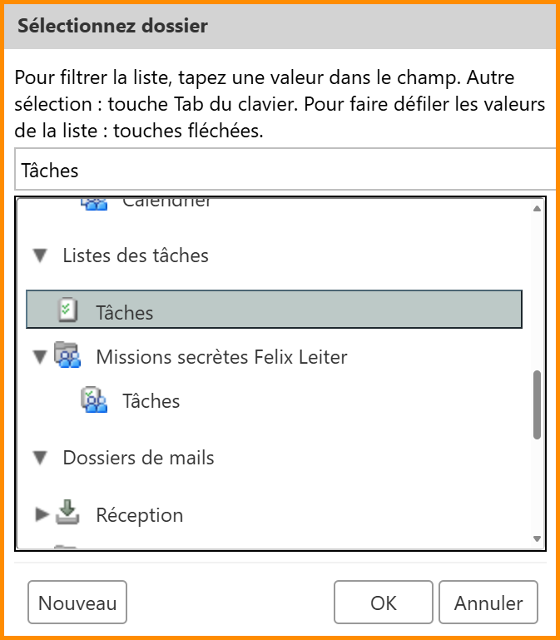Click the shared Tâches icon under Missions secrètes

(94, 400)
